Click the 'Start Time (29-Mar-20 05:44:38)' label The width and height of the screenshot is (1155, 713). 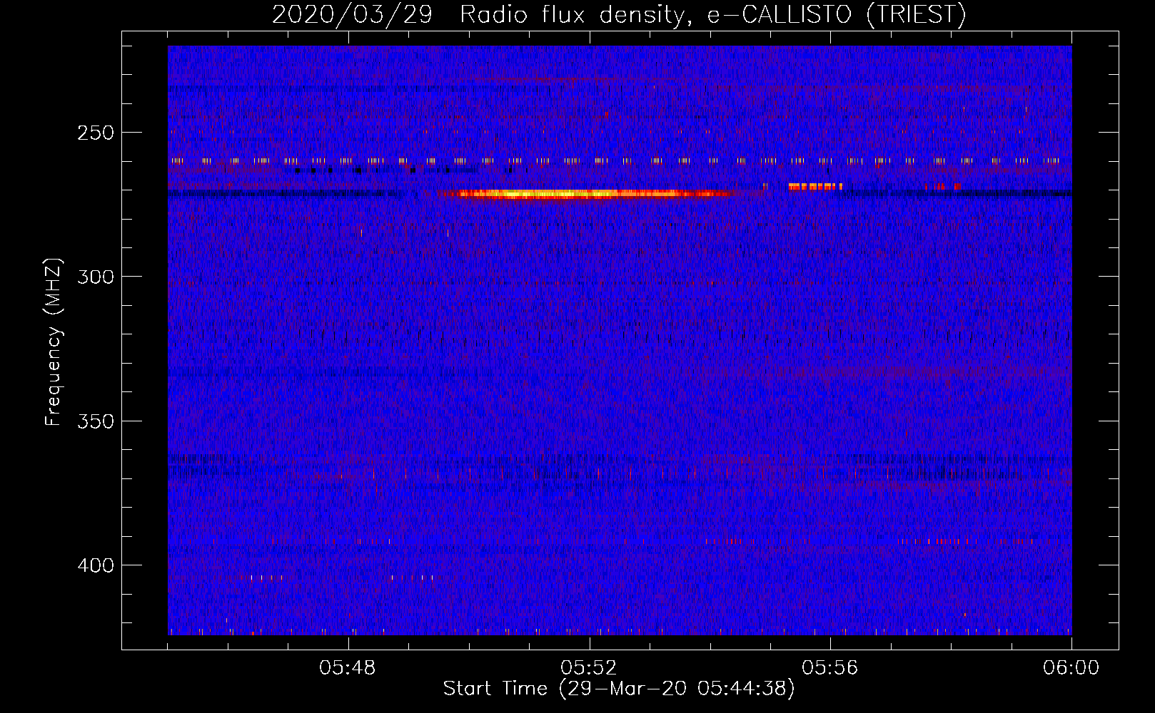[619, 689]
